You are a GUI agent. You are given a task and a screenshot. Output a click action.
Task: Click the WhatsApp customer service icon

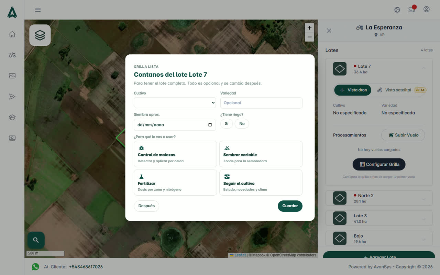[35, 267]
